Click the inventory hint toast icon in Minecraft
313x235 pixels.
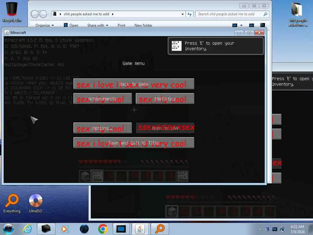tap(177, 46)
